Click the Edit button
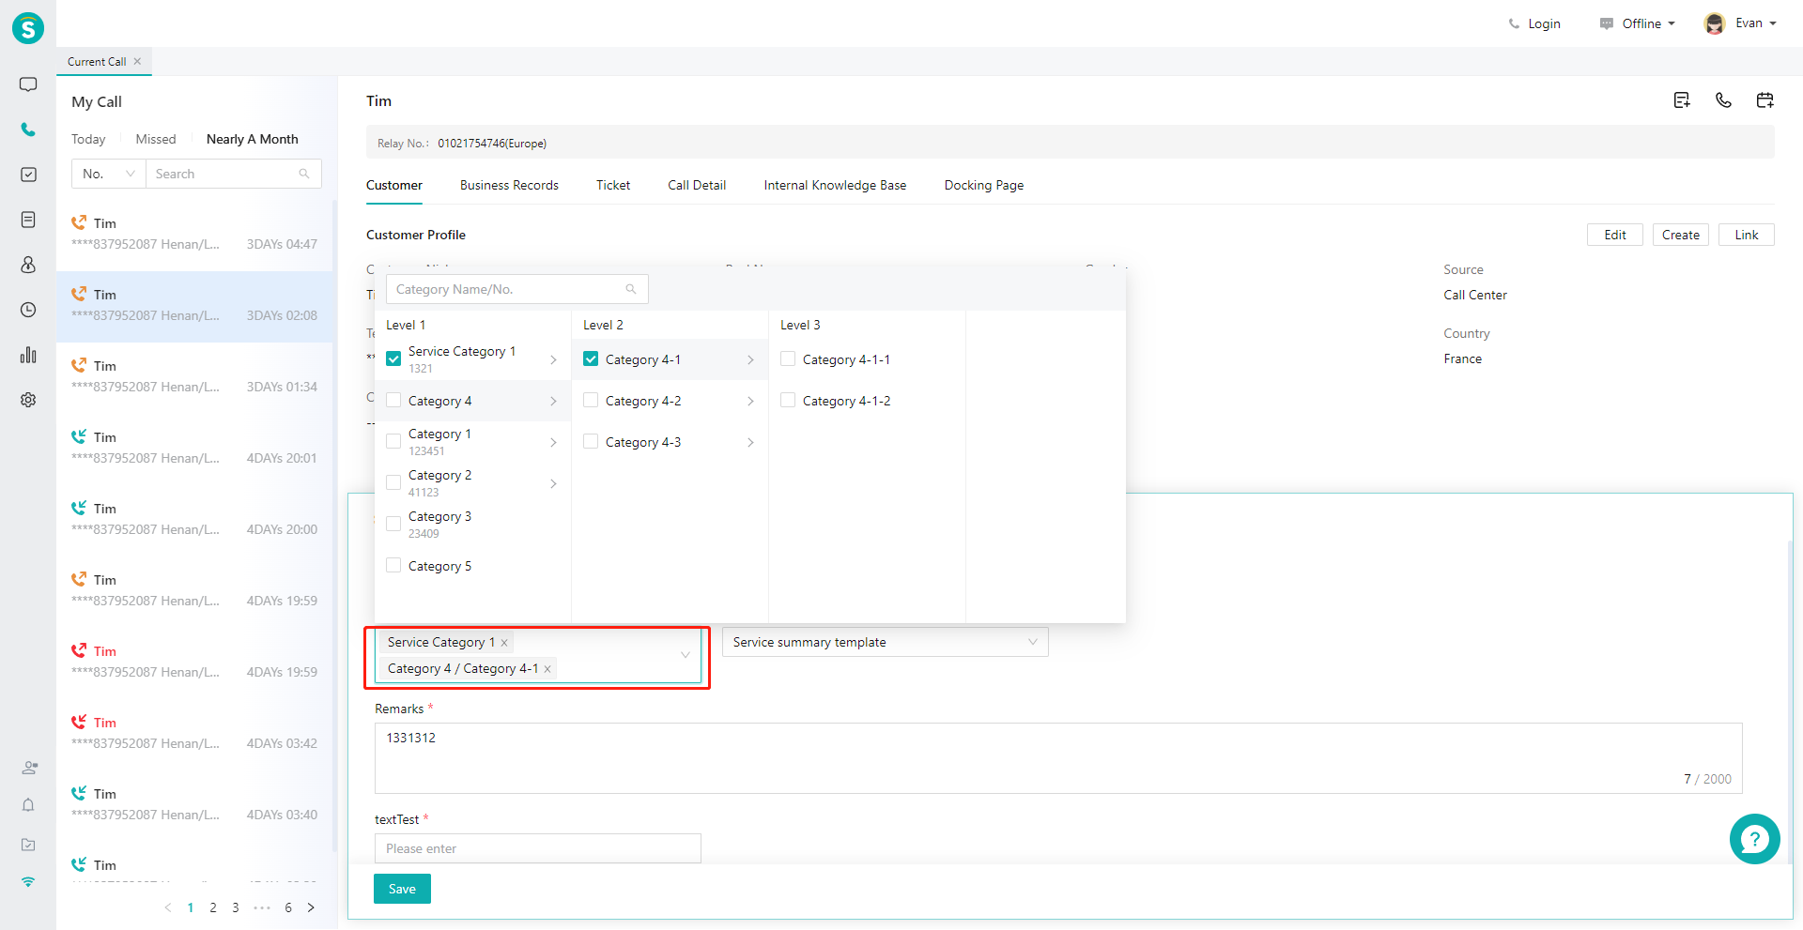The width and height of the screenshot is (1803, 930). click(x=1615, y=235)
